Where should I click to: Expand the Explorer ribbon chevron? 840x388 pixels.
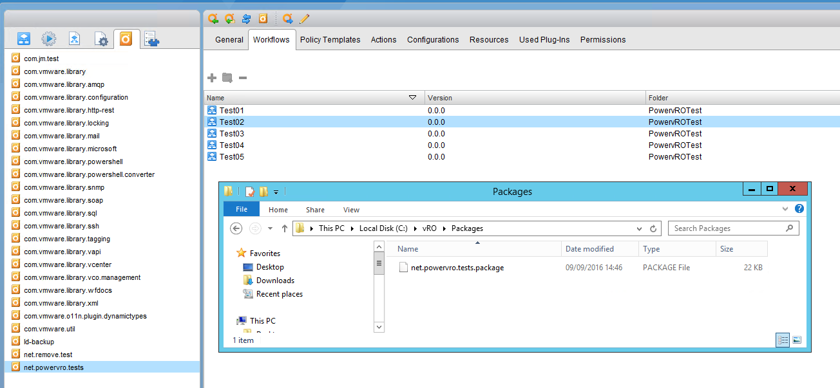click(x=785, y=209)
